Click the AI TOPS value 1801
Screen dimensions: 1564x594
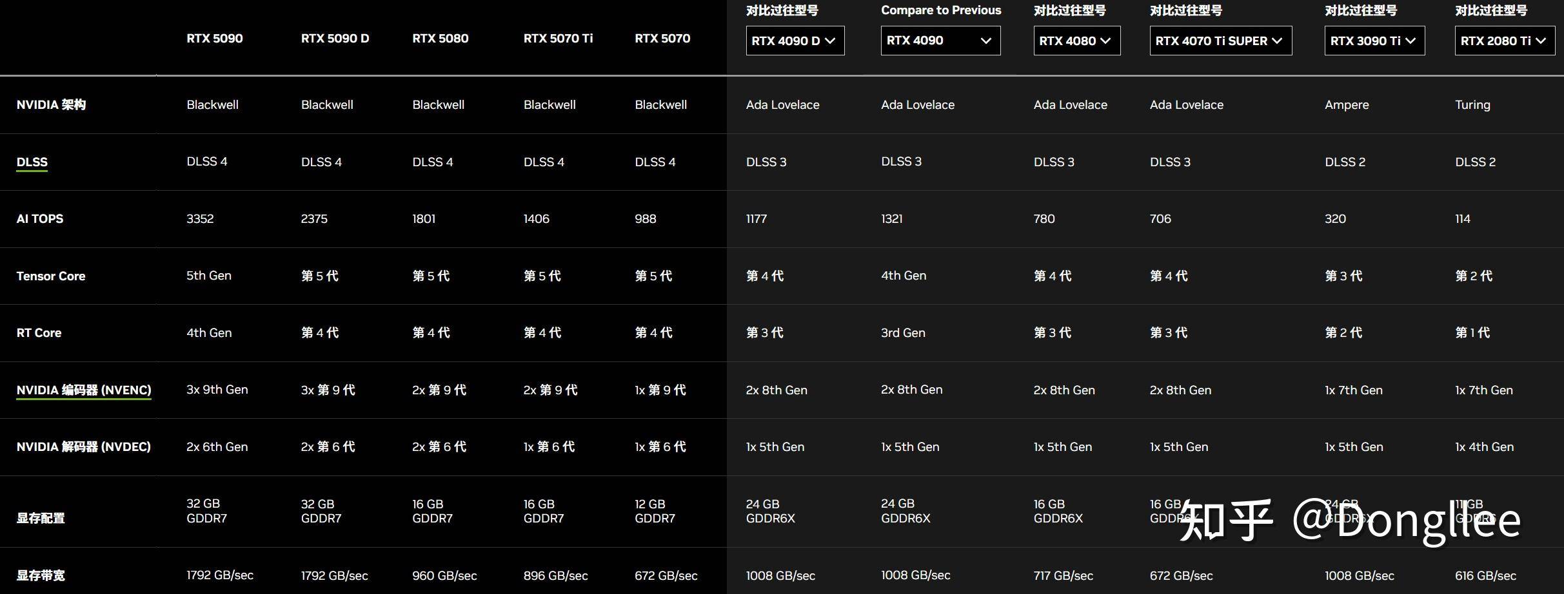coord(424,219)
